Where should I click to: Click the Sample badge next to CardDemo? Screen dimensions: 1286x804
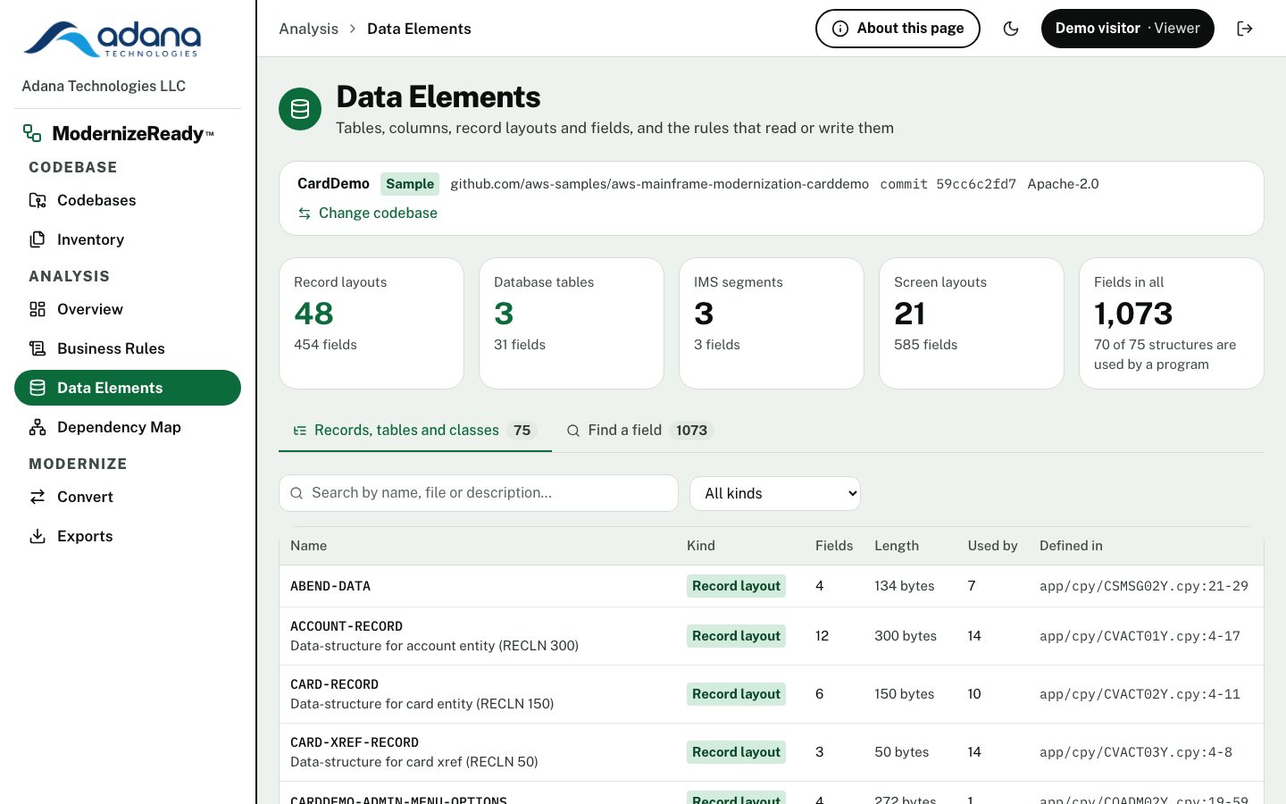point(410,184)
